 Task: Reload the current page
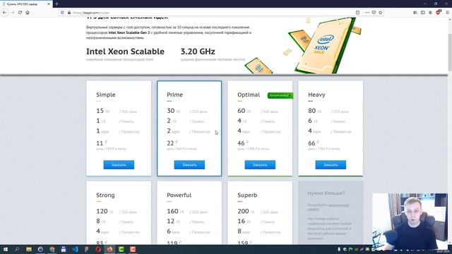[20, 13]
